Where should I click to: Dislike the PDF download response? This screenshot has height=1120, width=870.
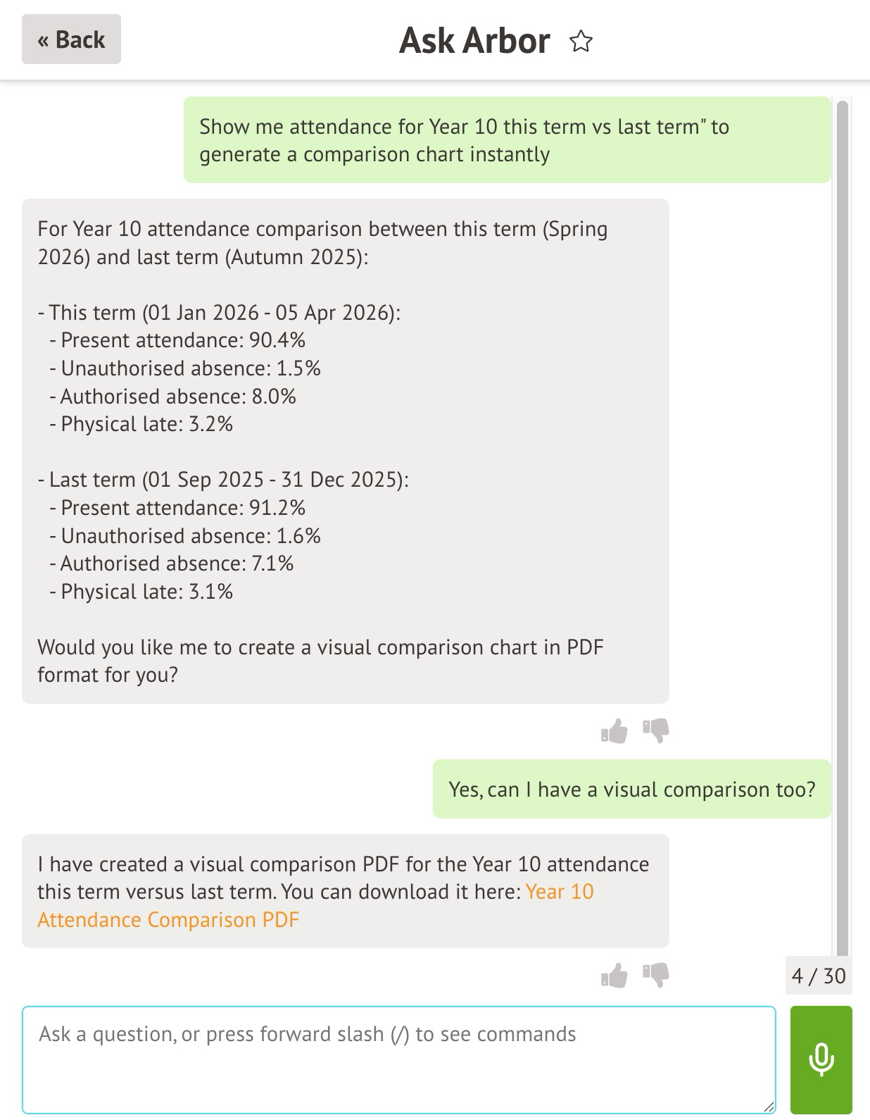656,976
